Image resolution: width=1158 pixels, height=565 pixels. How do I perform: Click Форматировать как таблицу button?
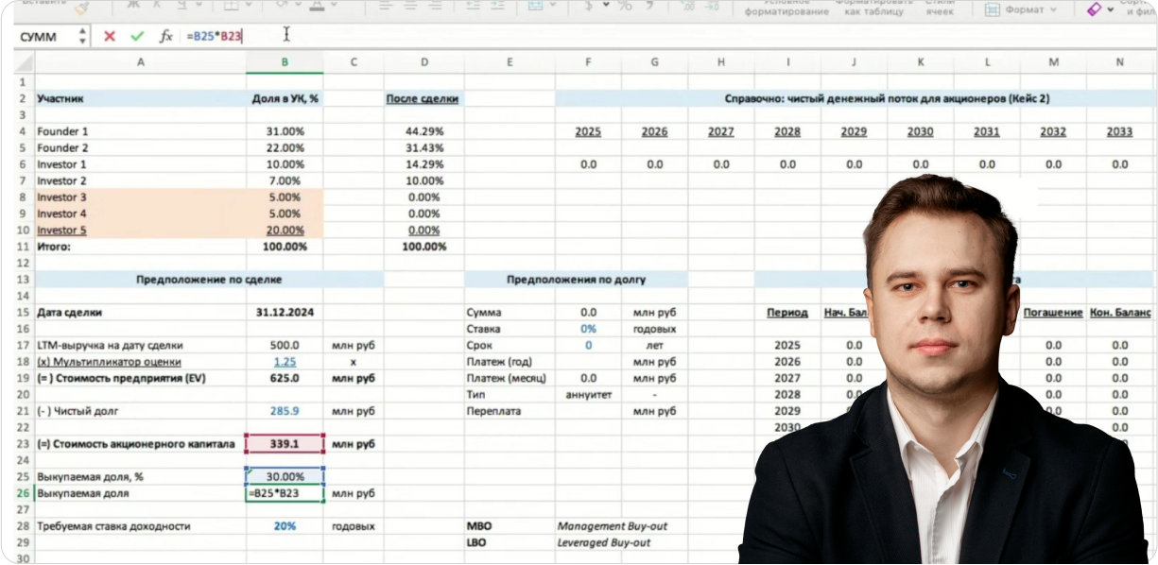pyautogui.click(x=881, y=9)
